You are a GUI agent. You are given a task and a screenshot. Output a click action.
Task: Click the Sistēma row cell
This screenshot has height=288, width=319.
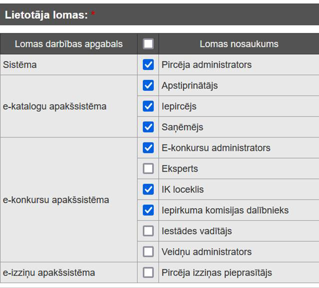(20, 65)
